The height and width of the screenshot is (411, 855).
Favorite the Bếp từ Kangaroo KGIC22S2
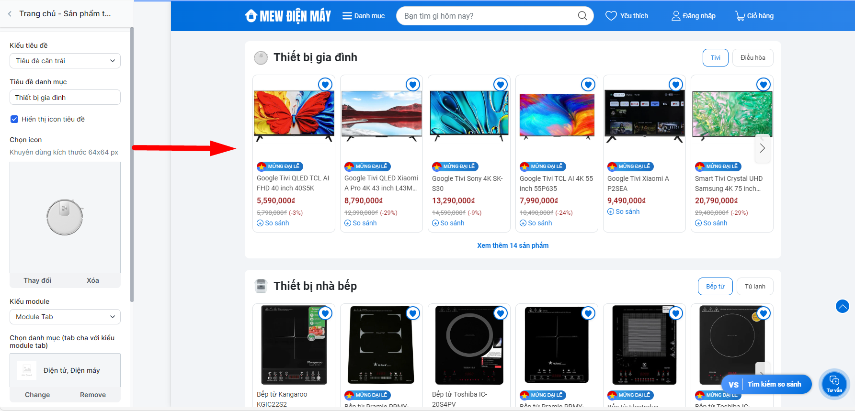click(x=325, y=313)
